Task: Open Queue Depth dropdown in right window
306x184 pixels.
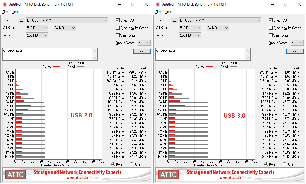Action: (297, 43)
